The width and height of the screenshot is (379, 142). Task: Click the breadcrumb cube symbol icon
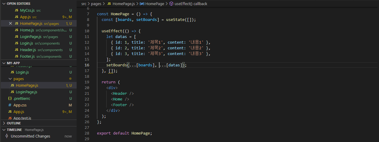tap(171, 4)
